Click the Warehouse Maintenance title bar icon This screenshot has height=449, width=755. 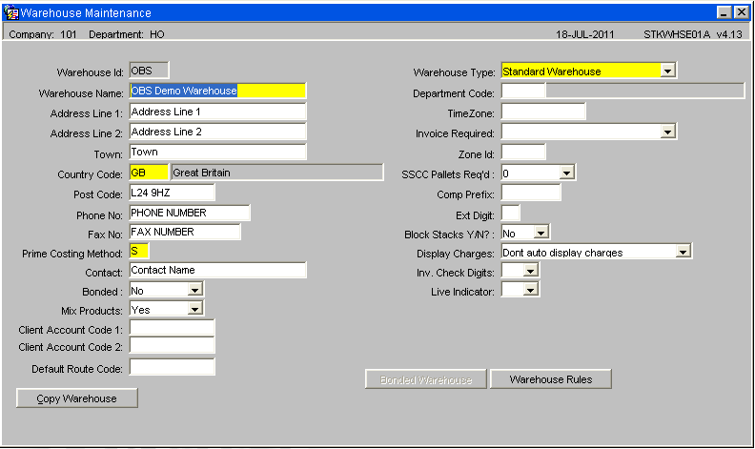point(11,12)
